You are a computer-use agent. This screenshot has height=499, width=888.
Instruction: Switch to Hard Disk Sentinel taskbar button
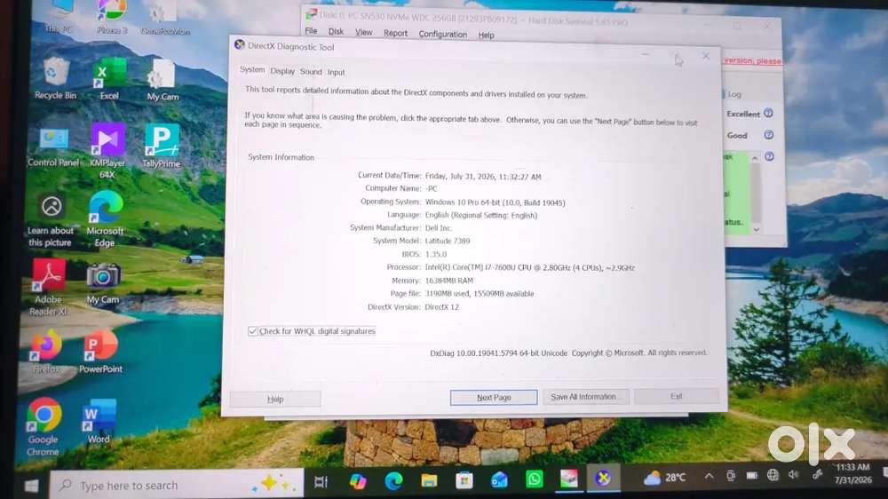click(x=569, y=479)
